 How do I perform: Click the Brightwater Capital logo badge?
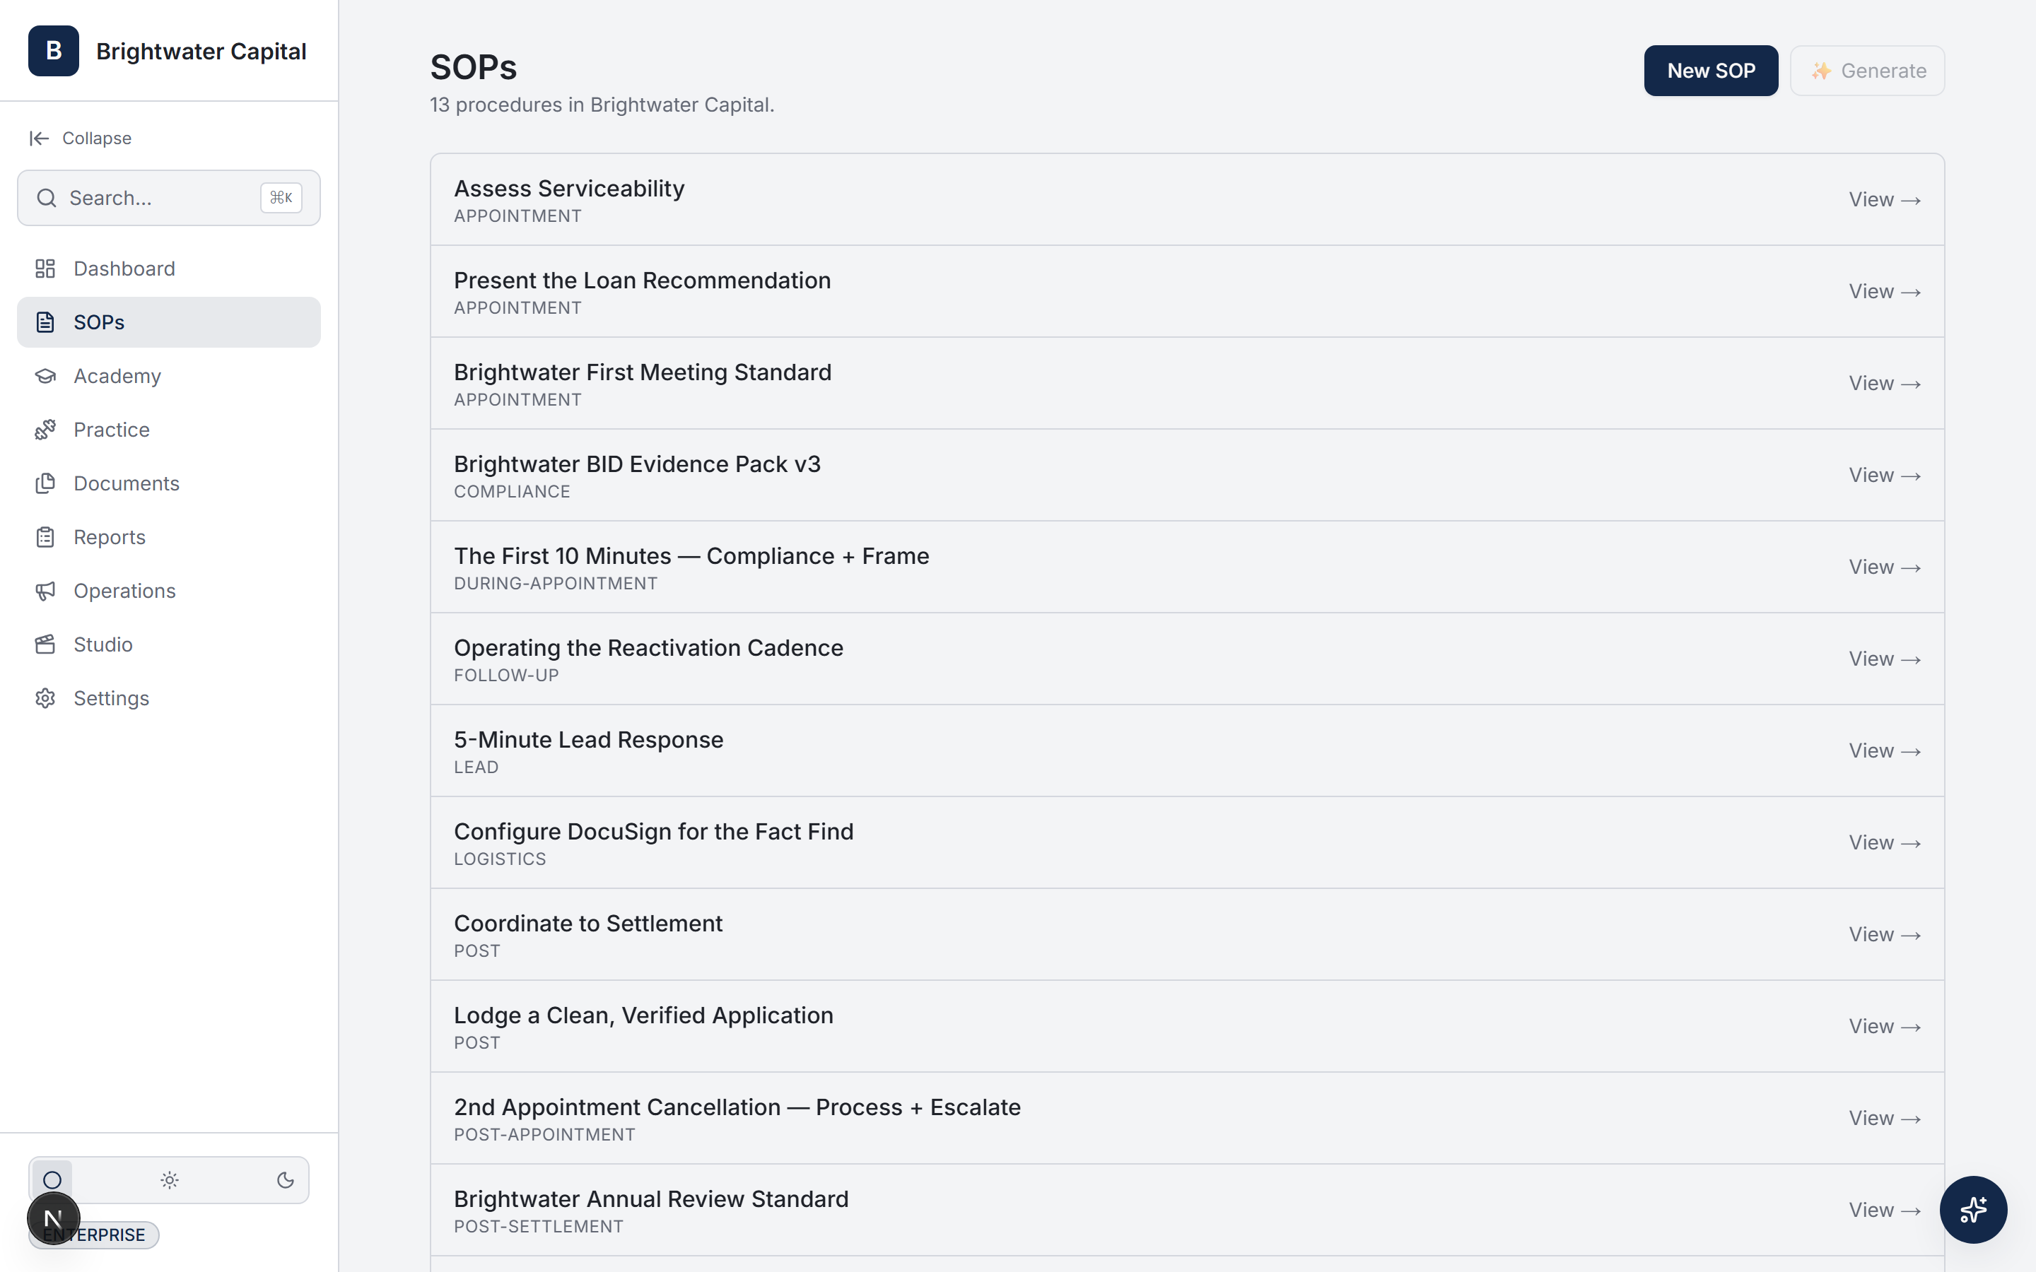[53, 50]
